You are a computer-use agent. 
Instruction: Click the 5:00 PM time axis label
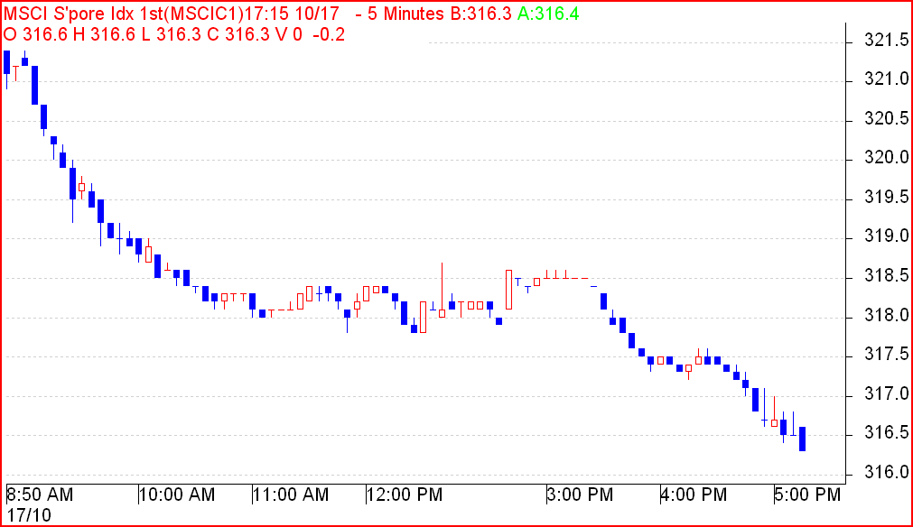[x=808, y=495]
